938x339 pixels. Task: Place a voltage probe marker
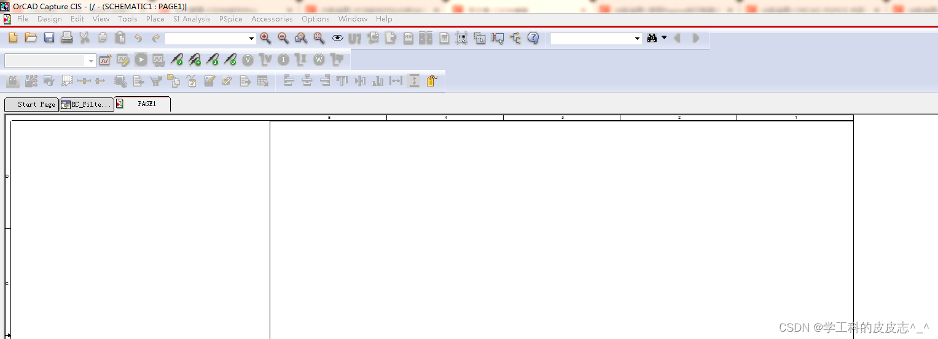[x=177, y=60]
